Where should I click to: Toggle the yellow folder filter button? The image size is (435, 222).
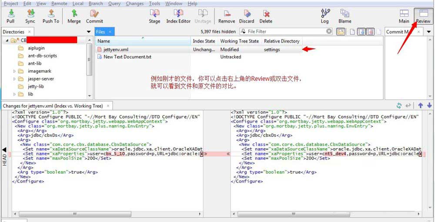tap(341, 32)
